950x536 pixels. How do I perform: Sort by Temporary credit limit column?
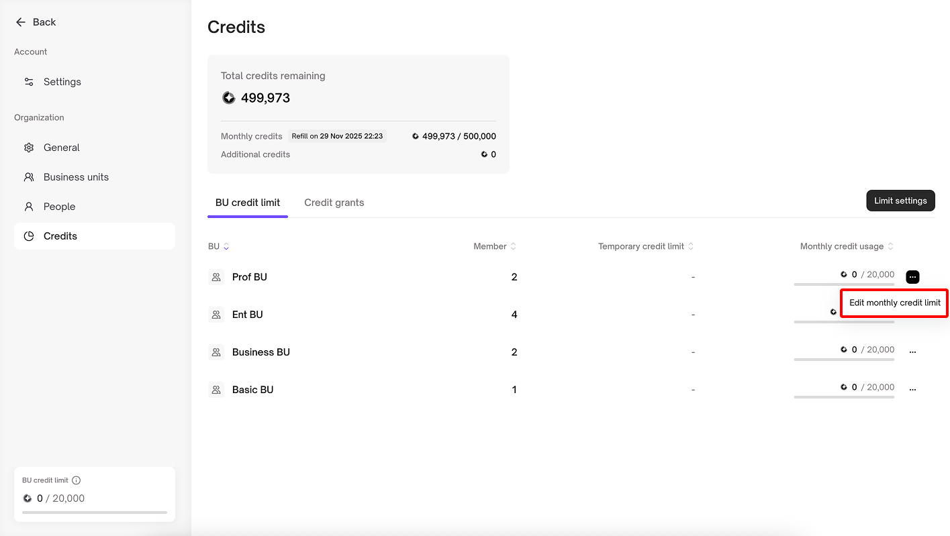click(x=690, y=247)
